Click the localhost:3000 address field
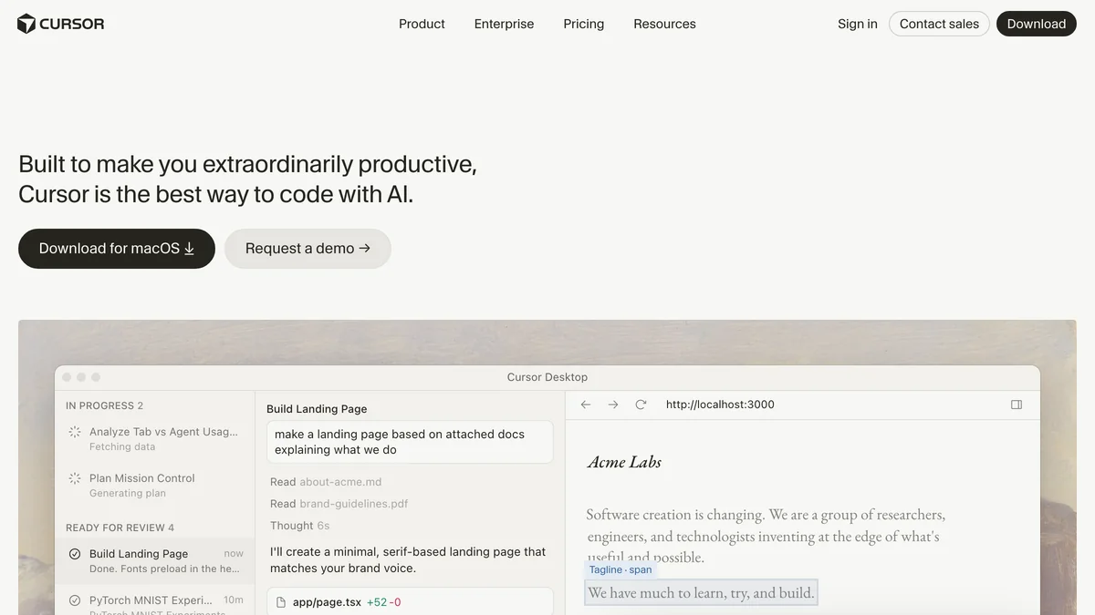The image size is (1095, 615). (720, 405)
